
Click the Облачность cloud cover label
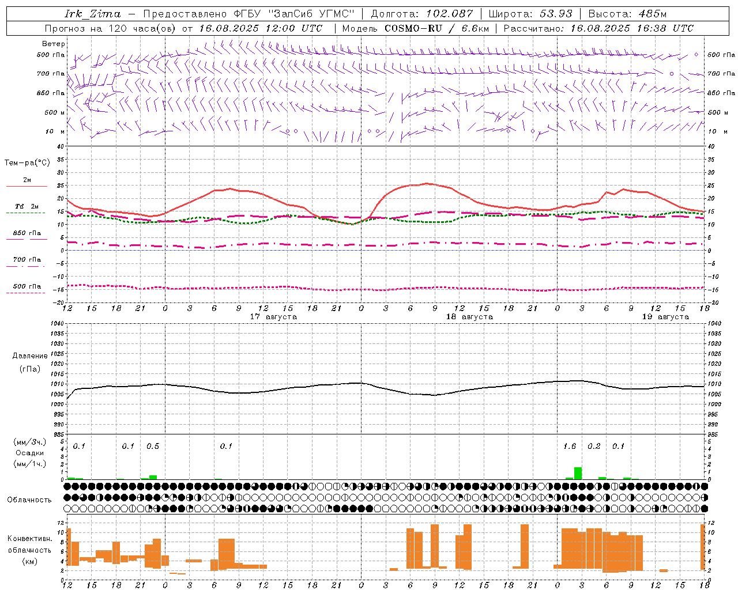[x=29, y=500]
